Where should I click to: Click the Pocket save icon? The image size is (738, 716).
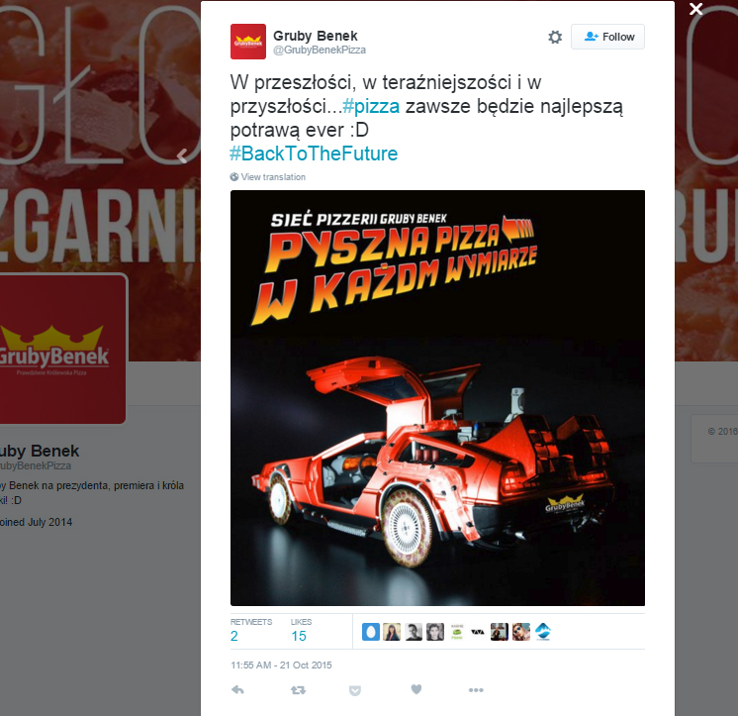(x=355, y=690)
